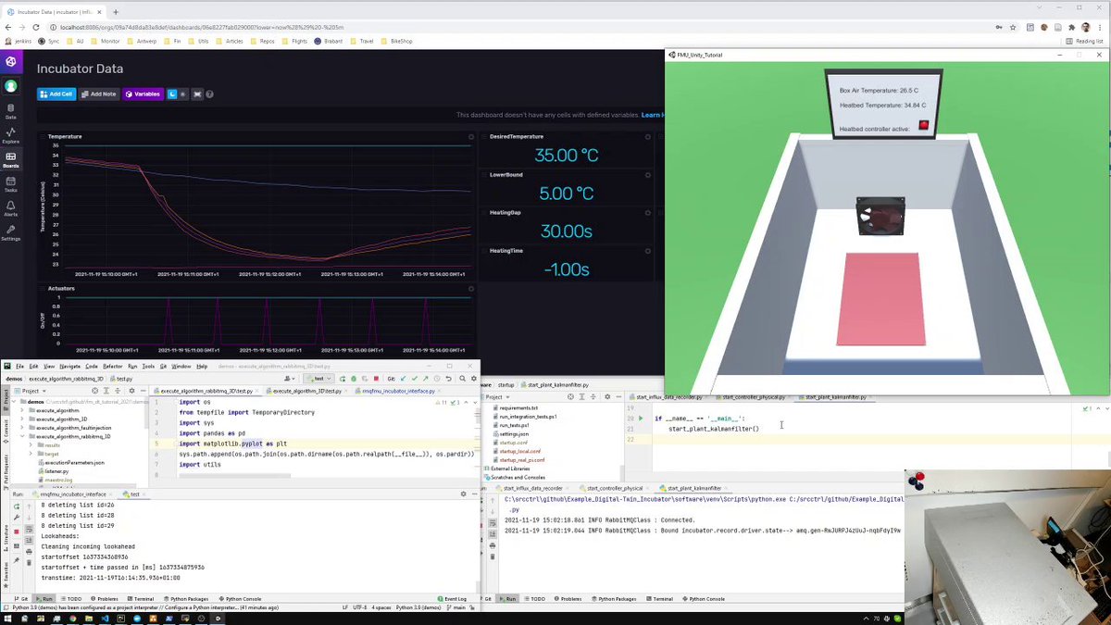
Task: Open the Refactor menu in PyCharm
Action: [x=113, y=367]
